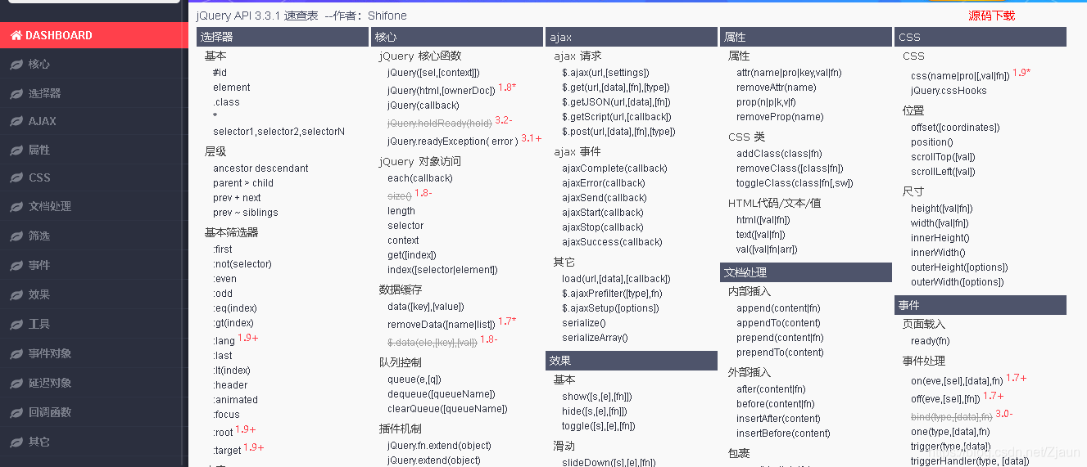Click removeAttr(name) entry
This screenshot has height=467, width=1087.
(776, 88)
